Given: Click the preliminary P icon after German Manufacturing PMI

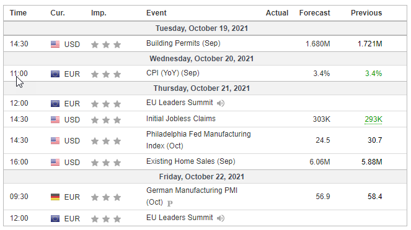Looking at the screenshot, I should tap(170, 203).
